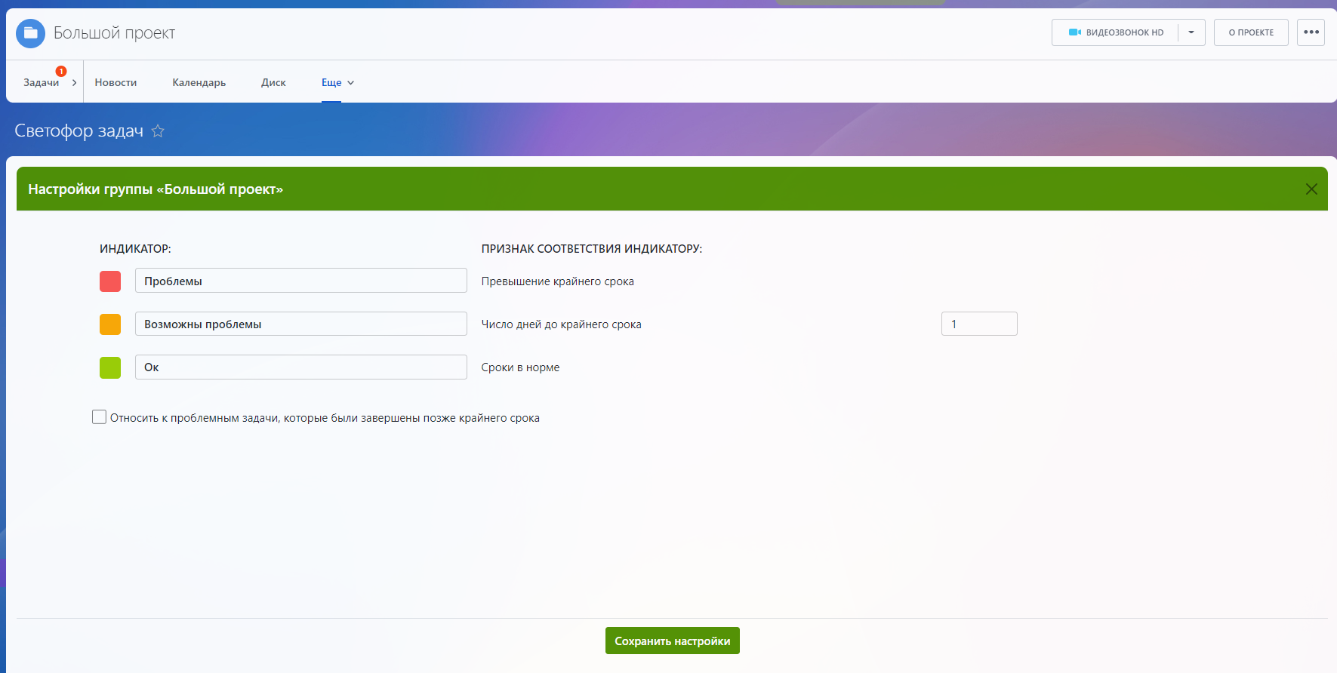Open the О проекте page
Image resolution: width=1337 pixels, height=673 pixels.
click(1251, 32)
